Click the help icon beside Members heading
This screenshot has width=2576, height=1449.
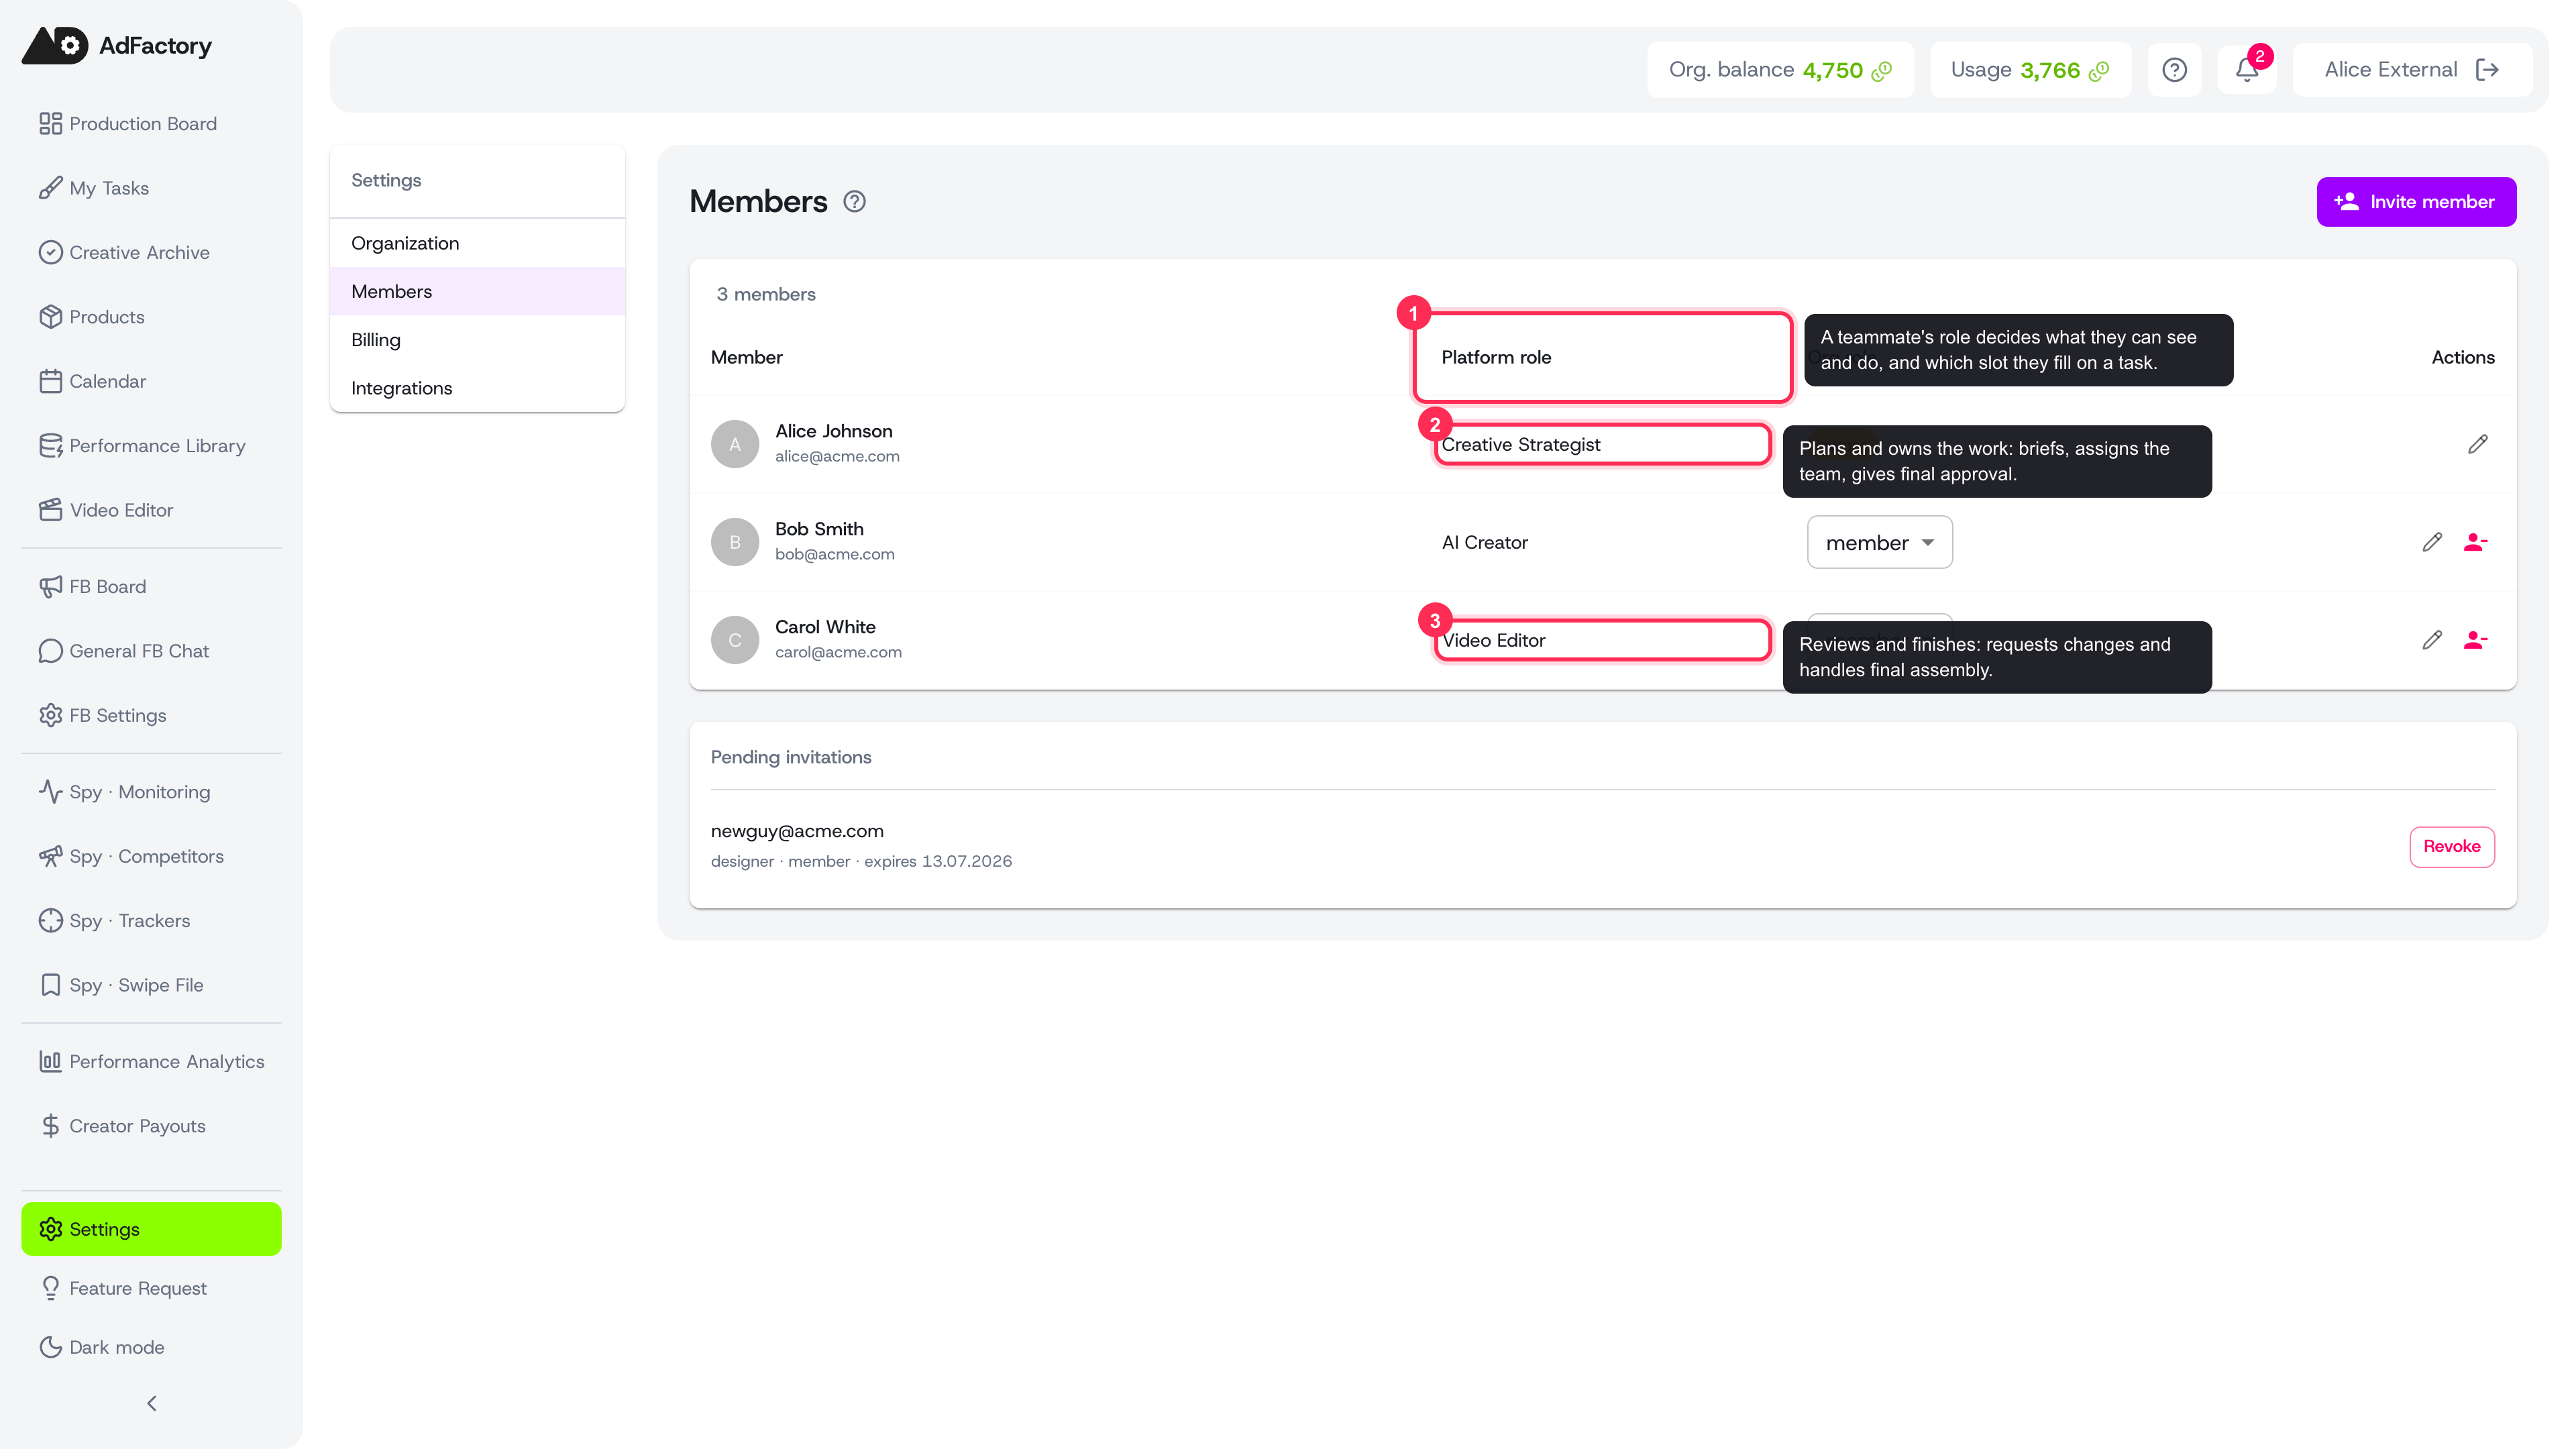pyautogui.click(x=854, y=202)
